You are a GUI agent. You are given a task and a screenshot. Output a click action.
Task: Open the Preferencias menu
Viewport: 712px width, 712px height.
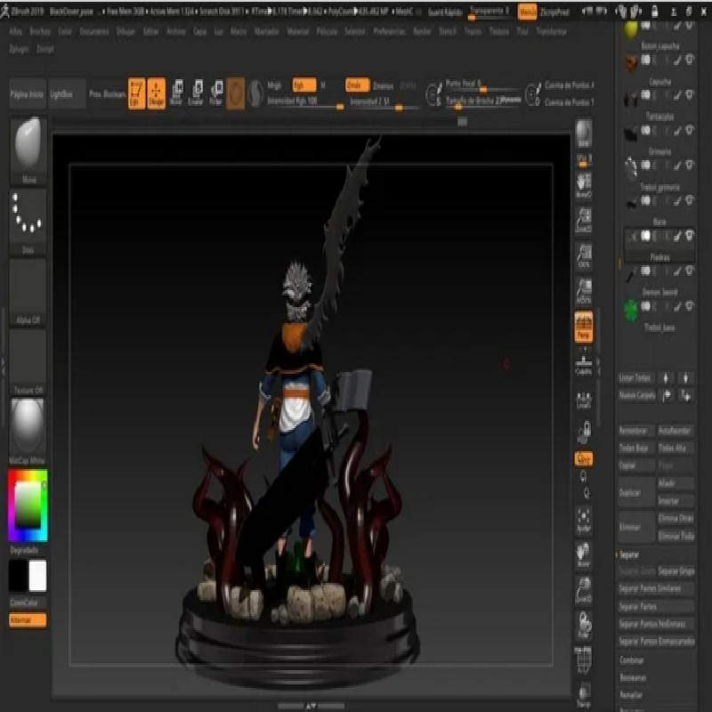(388, 30)
